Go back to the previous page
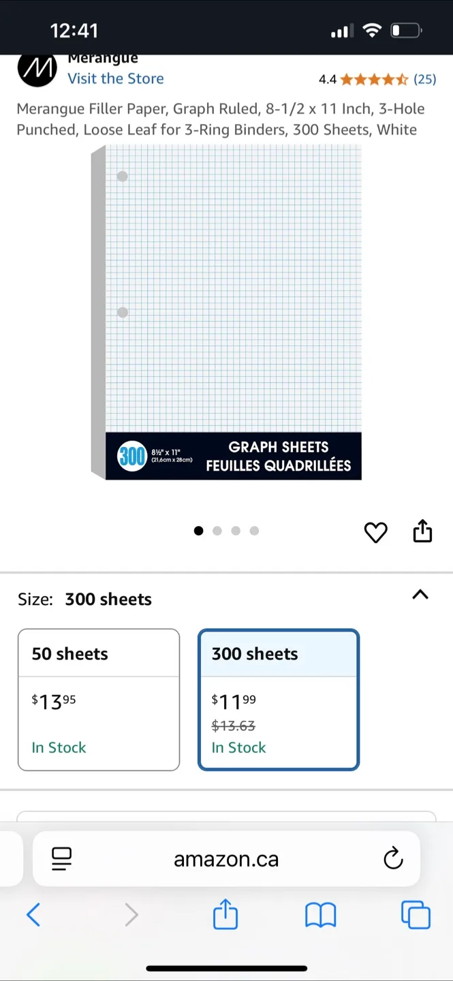Viewport: 453px width, 981px height. pyautogui.click(x=33, y=915)
